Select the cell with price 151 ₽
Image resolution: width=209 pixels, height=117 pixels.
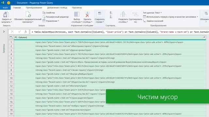110,114
